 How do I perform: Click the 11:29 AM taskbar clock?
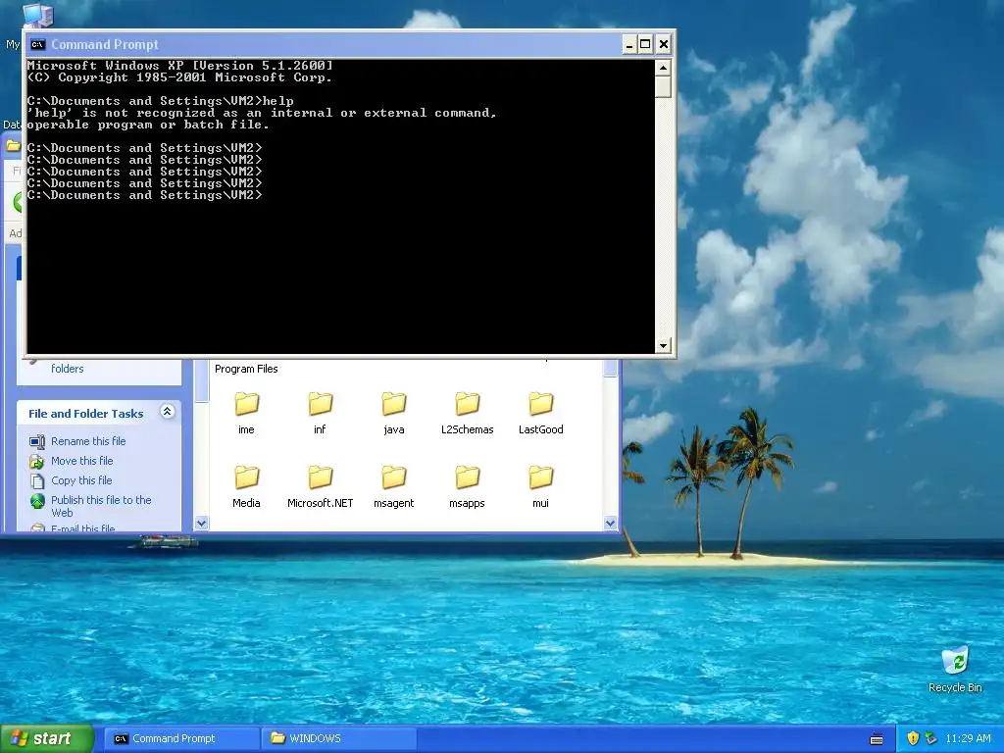coord(968,738)
